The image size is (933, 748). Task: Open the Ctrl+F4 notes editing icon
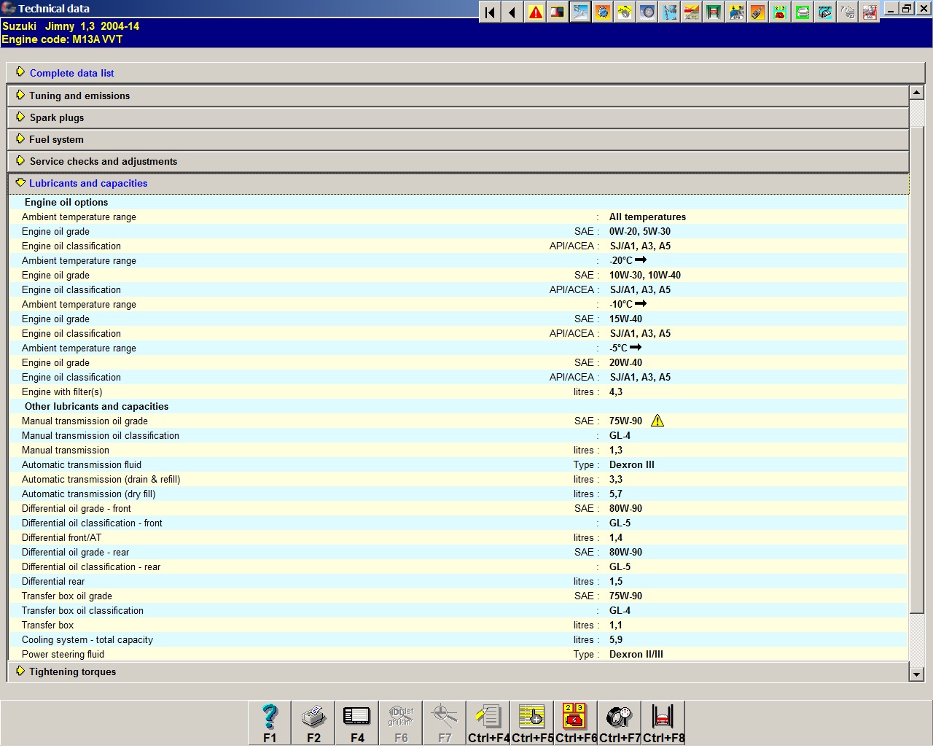click(x=488, y=717)
